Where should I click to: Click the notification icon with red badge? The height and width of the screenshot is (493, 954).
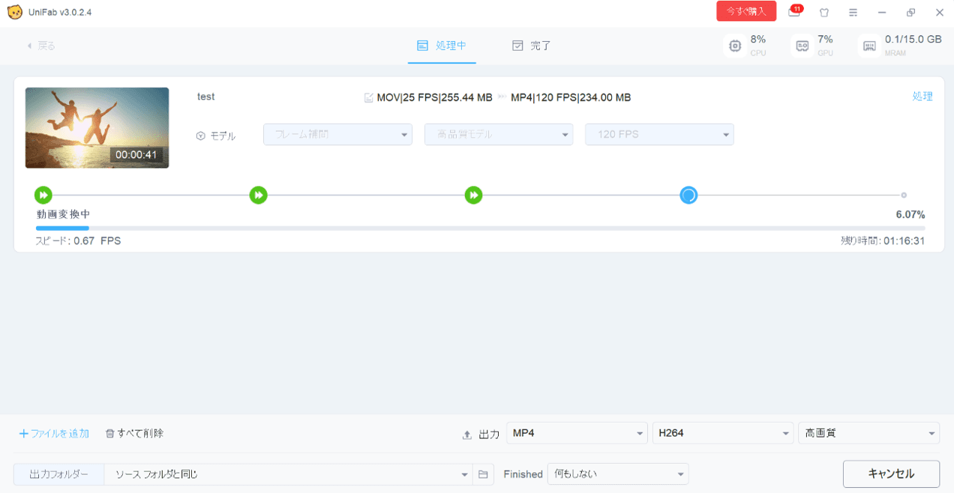pos(794,12)
